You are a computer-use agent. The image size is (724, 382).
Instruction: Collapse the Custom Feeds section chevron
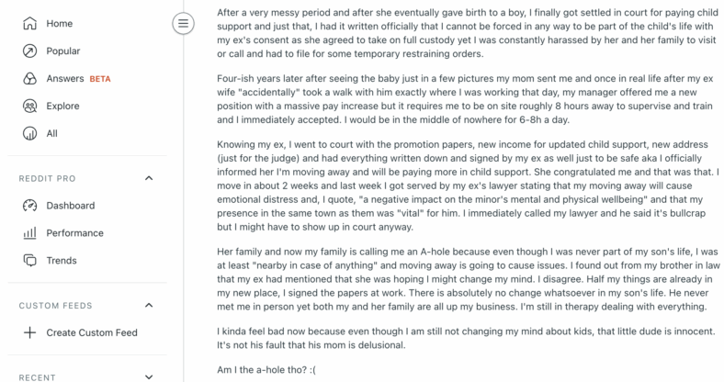[149, 305]
